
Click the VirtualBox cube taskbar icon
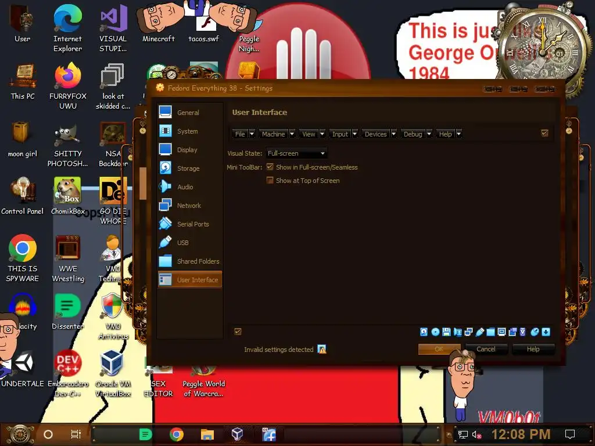click(237, 434)
